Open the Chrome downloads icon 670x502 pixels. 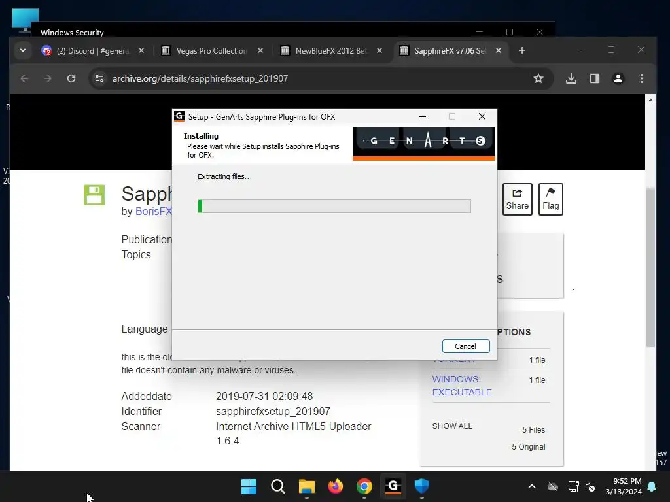[x=571, y=78]
